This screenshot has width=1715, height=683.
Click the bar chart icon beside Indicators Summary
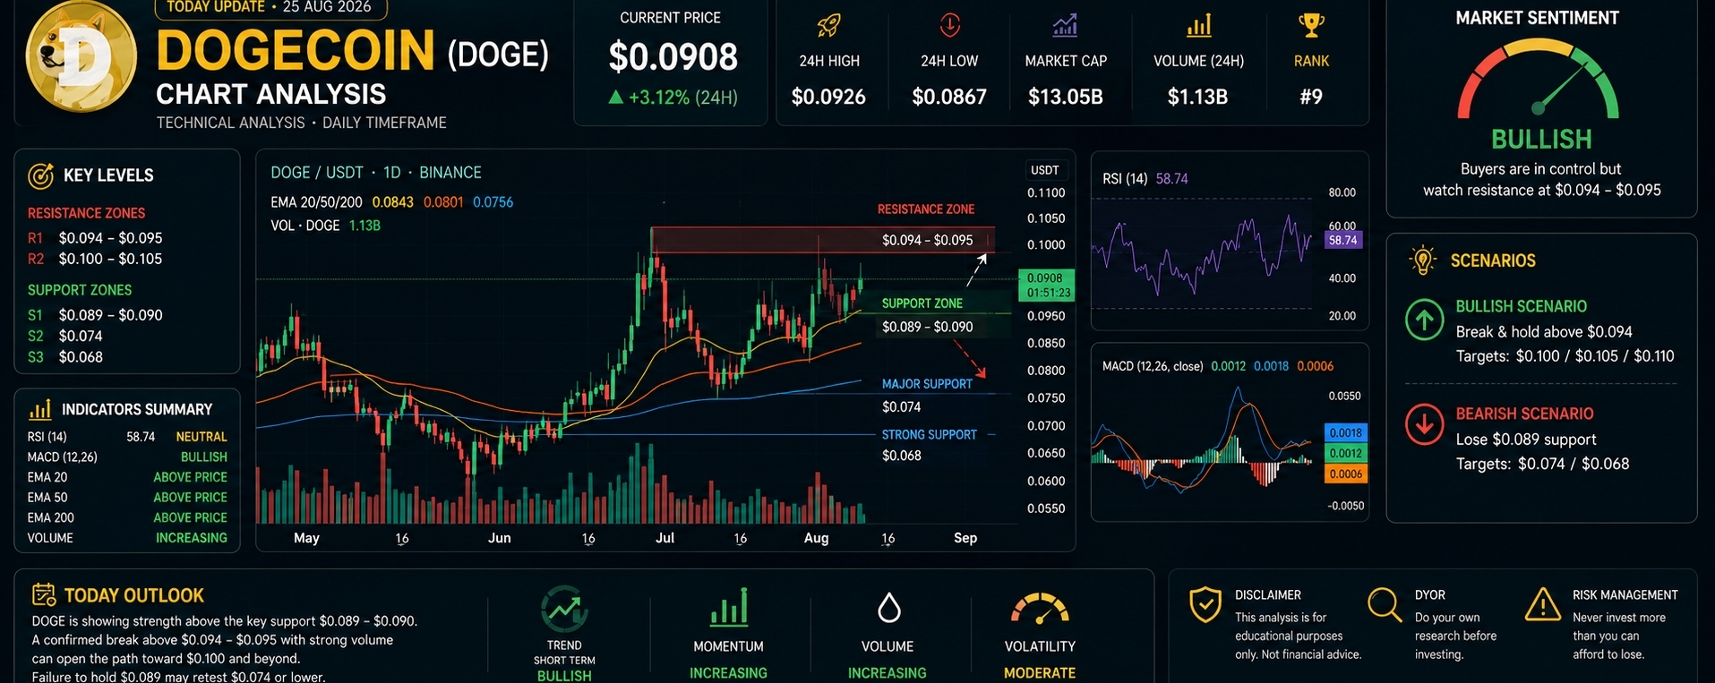(40, 410)
